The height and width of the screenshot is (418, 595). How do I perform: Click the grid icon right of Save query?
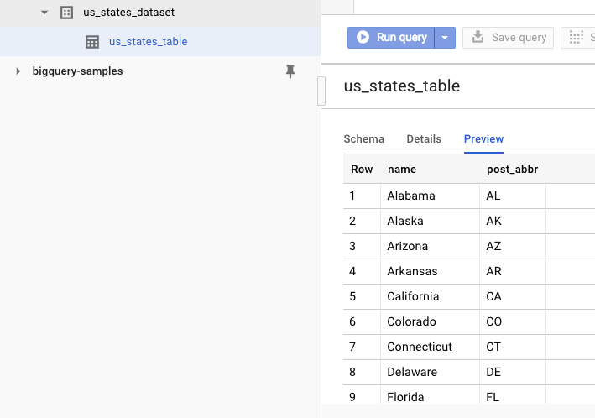pyautogui.click(x=576, y=37)
